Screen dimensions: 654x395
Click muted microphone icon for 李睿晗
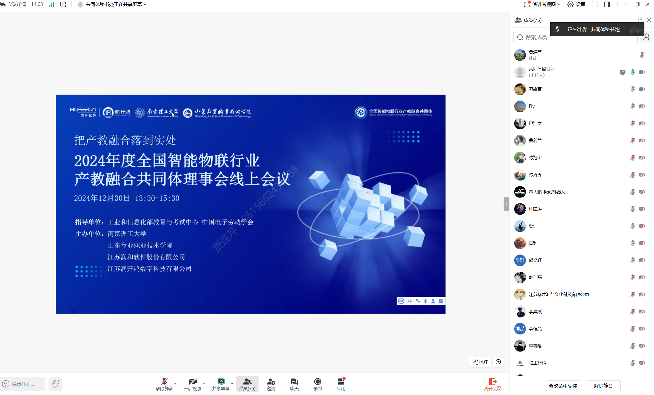[x=633, y=346]
